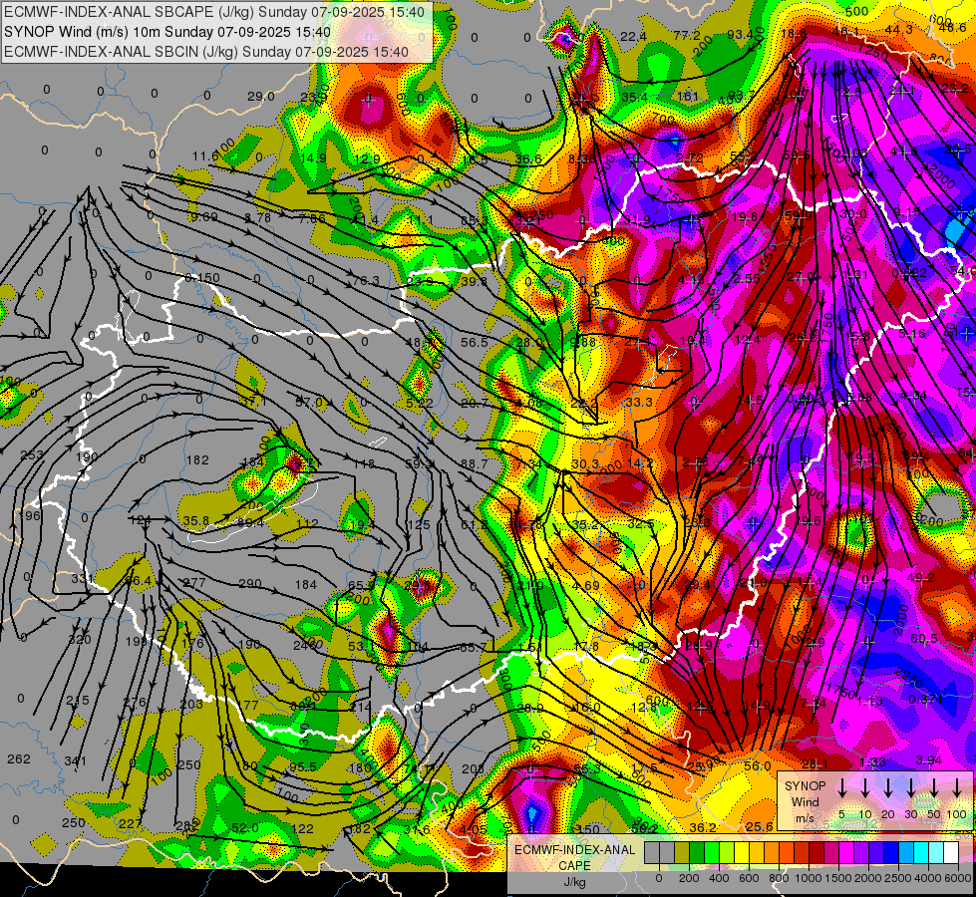The image size is (976, 897).
Task: Click the 100 m/s wind arrow in legend
Action: pyautogui.click(x=957, y=788)
